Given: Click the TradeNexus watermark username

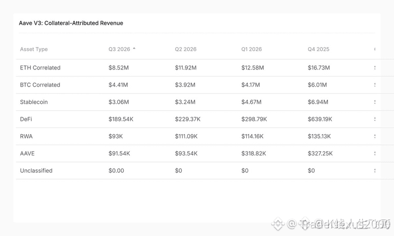Looking at the screenshot, I should 339,224.
